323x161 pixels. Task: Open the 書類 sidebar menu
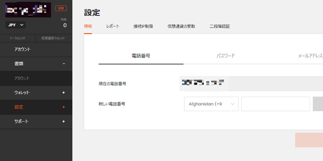tap(36, 64)
